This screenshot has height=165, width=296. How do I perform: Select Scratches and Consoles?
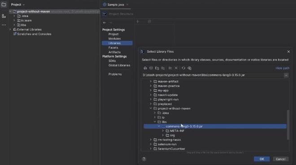click(34, 34)
